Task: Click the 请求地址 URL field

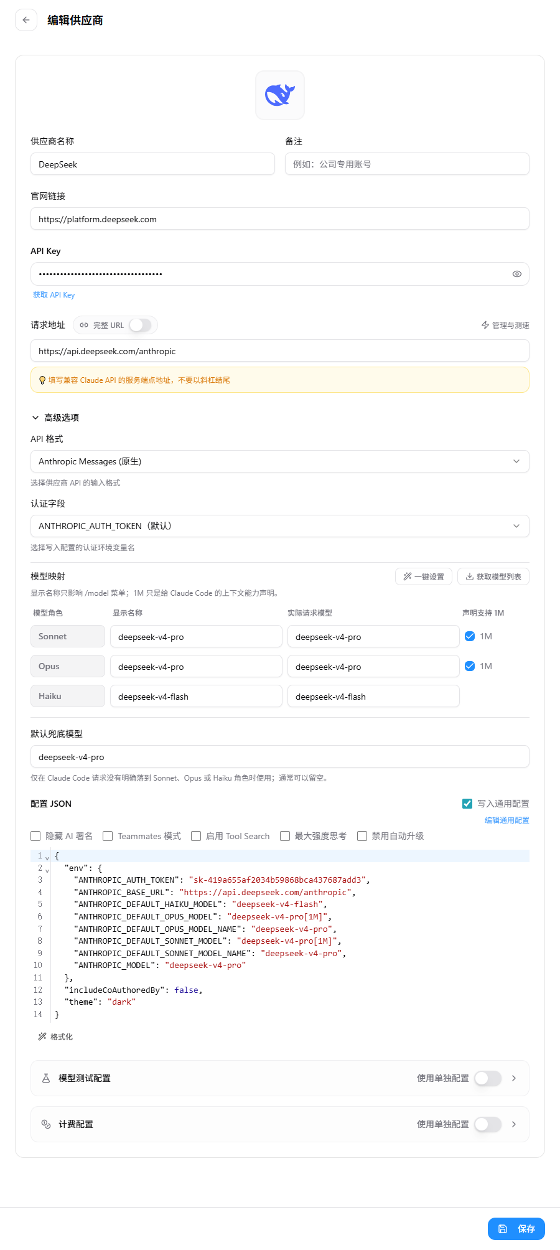Action: 280,350
